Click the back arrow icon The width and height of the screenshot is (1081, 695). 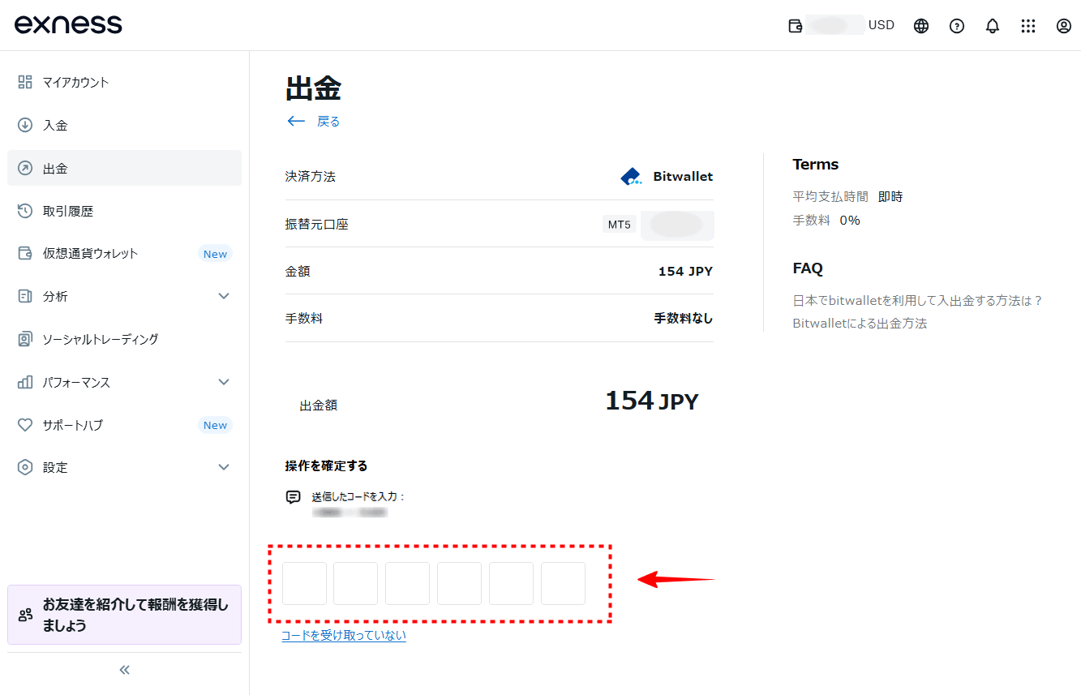click(296, 122)
